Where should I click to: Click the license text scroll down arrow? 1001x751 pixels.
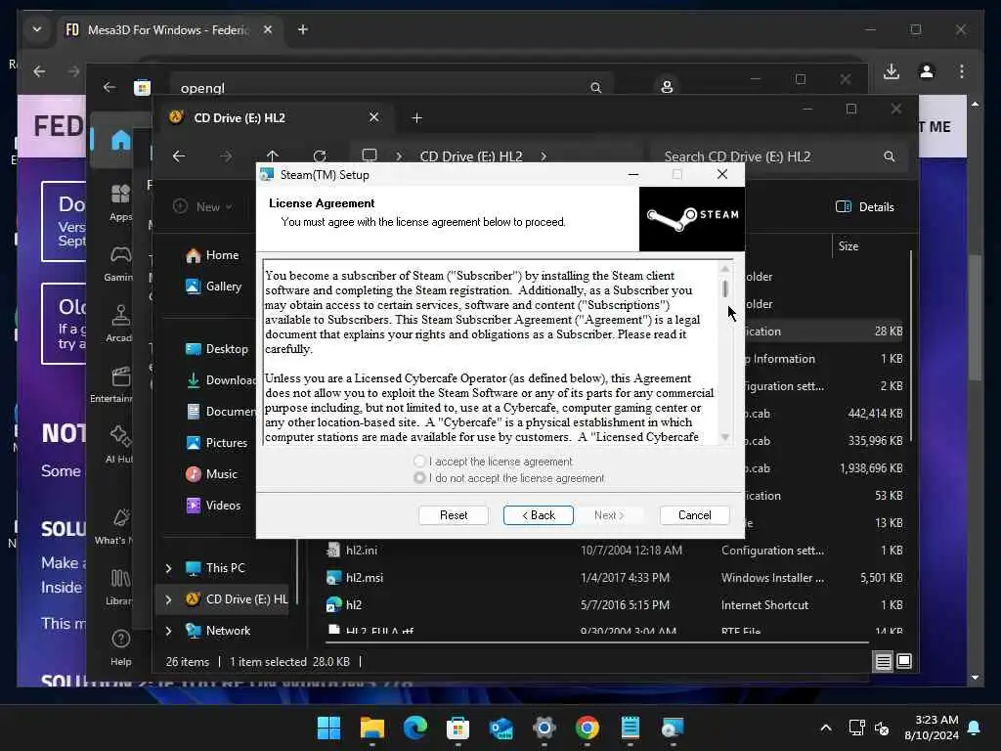(x=725, y=437)
